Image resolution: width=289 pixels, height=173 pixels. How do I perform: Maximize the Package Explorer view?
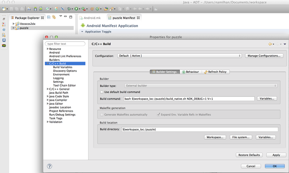[x=71, y=17]
